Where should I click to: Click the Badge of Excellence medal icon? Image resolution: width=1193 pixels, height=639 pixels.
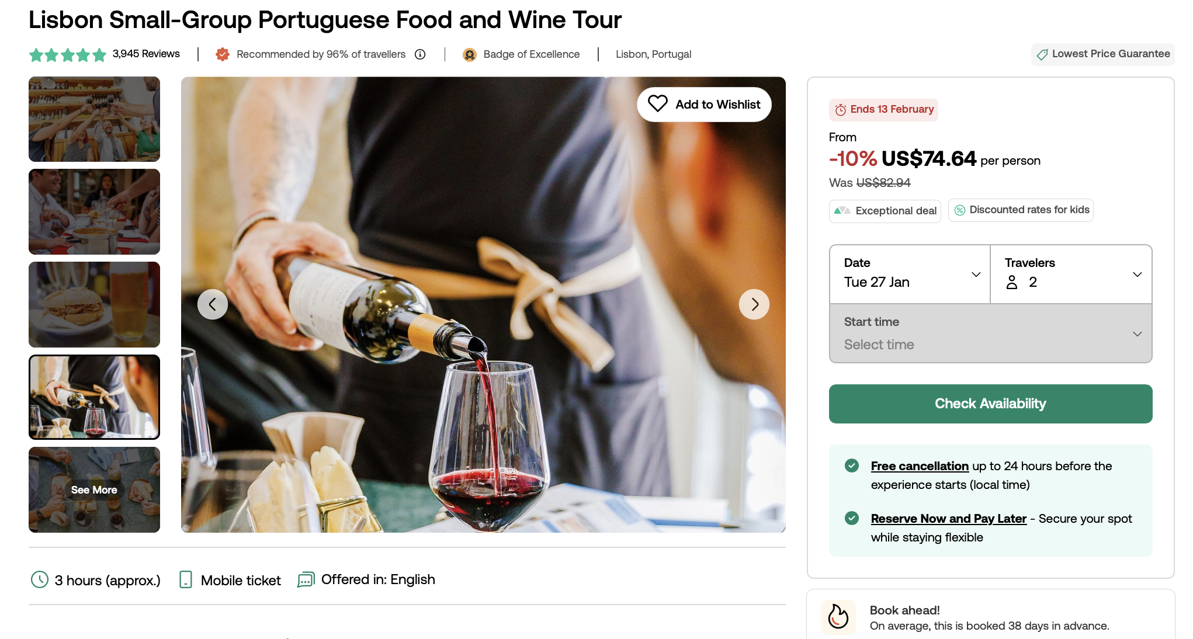pyautogui.click(x=469, y=54)
